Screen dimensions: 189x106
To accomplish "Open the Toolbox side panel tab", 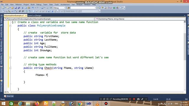I will click(1, 19).
